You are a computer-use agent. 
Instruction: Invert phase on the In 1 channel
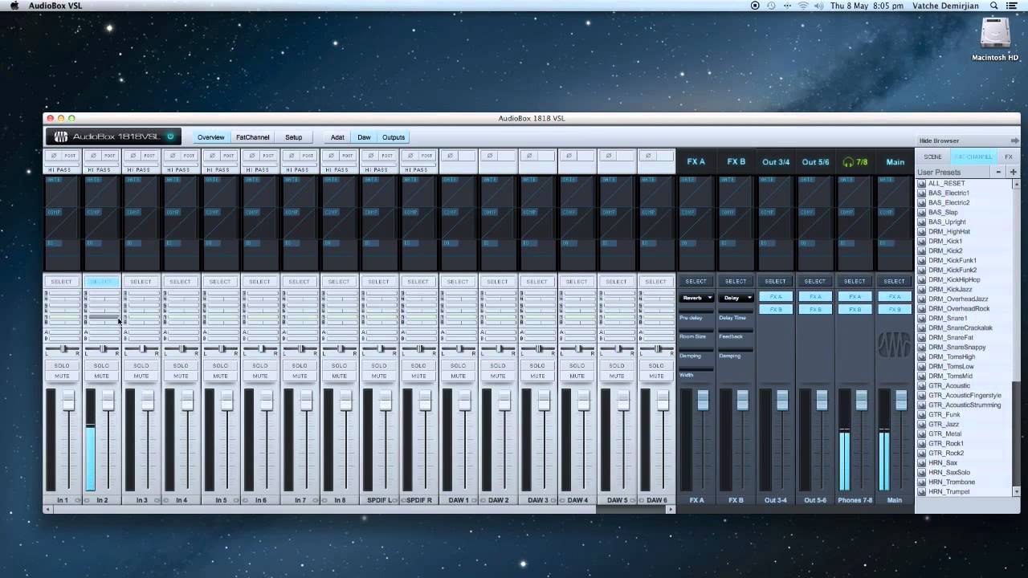pos(54,156)
